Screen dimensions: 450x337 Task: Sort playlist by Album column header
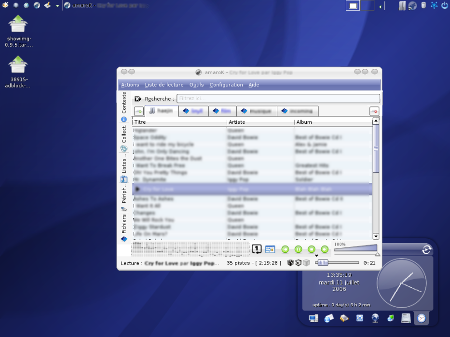pos(333,122)
